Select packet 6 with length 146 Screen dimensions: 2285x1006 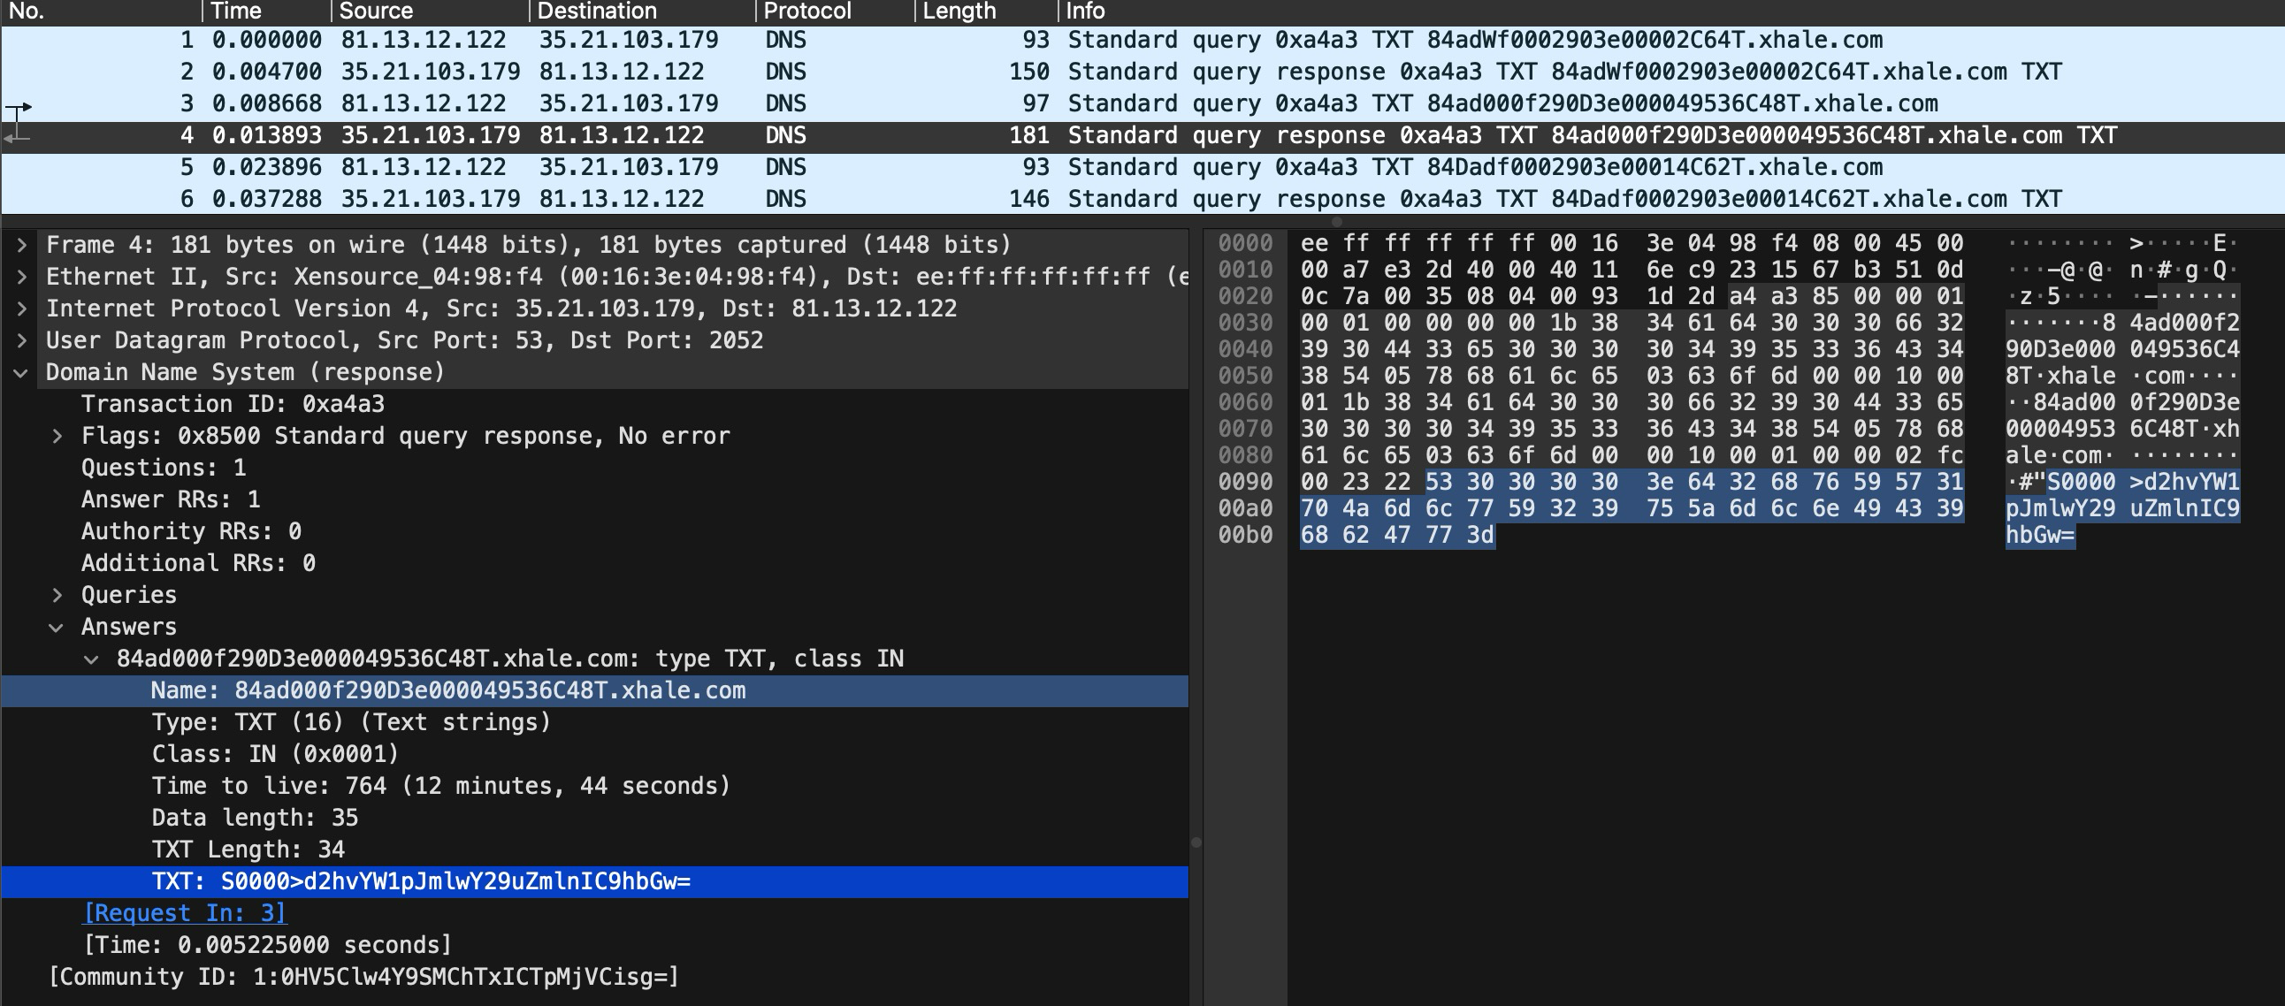(1142, 200)
